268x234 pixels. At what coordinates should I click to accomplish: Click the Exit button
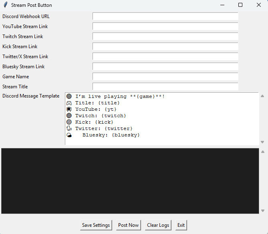coord(181,225)
